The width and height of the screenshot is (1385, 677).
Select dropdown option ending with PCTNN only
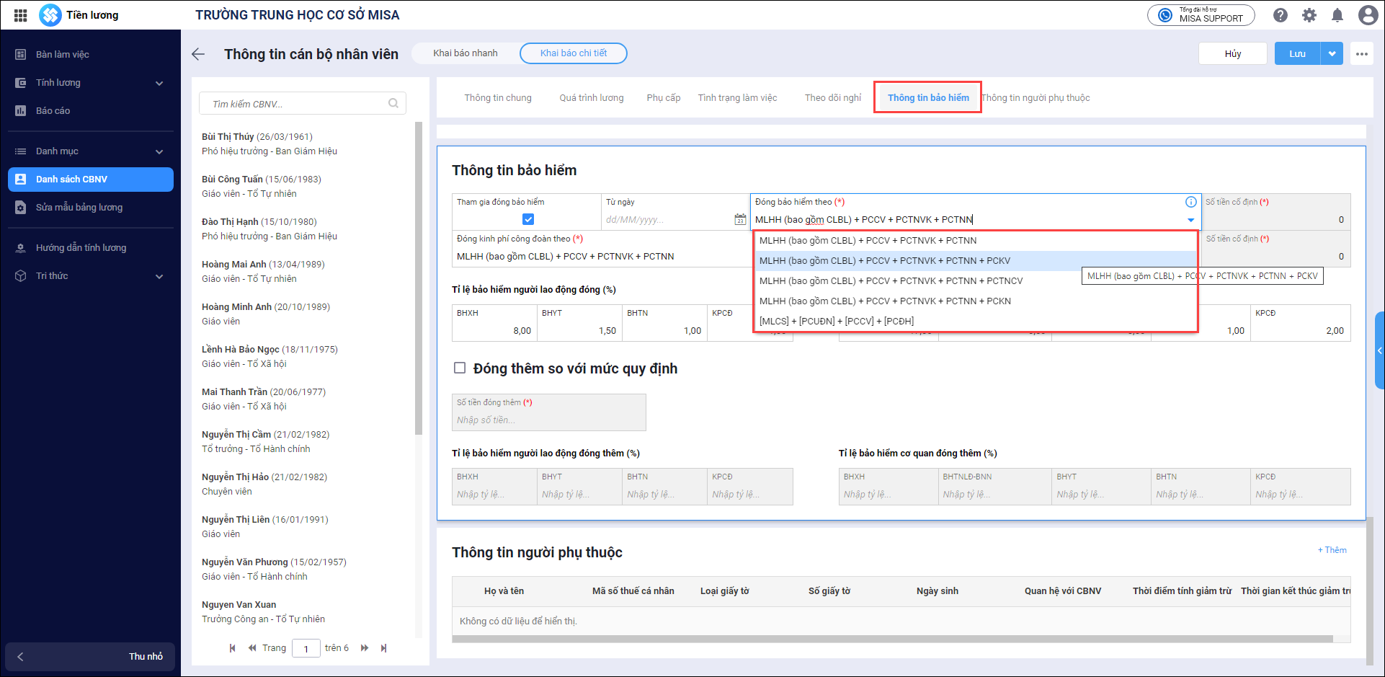pos(975,241)
